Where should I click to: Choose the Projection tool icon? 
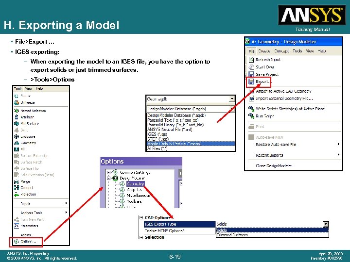[x=17, y=194]
